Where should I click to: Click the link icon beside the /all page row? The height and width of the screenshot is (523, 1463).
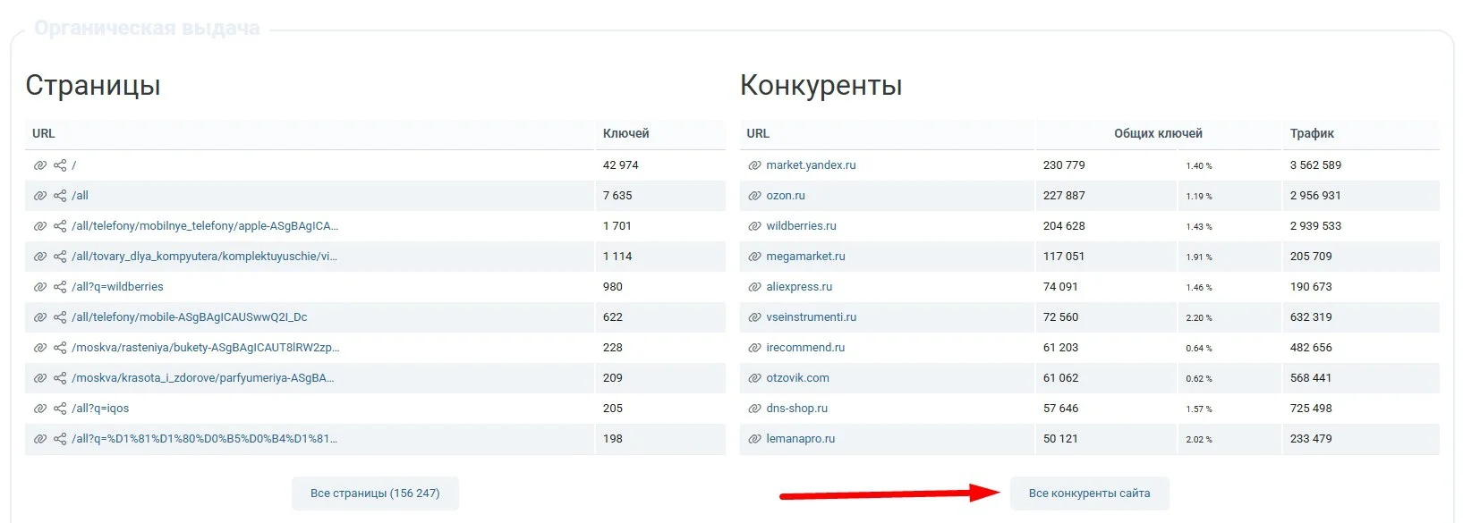(x=39, y=196)
